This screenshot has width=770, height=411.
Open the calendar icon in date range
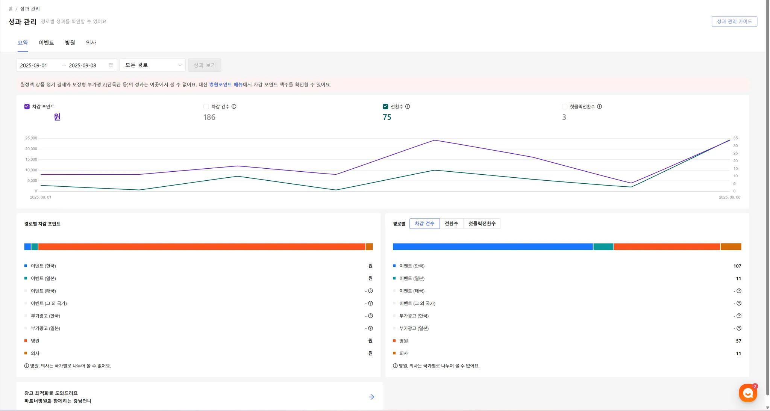[x=111, y=65]
